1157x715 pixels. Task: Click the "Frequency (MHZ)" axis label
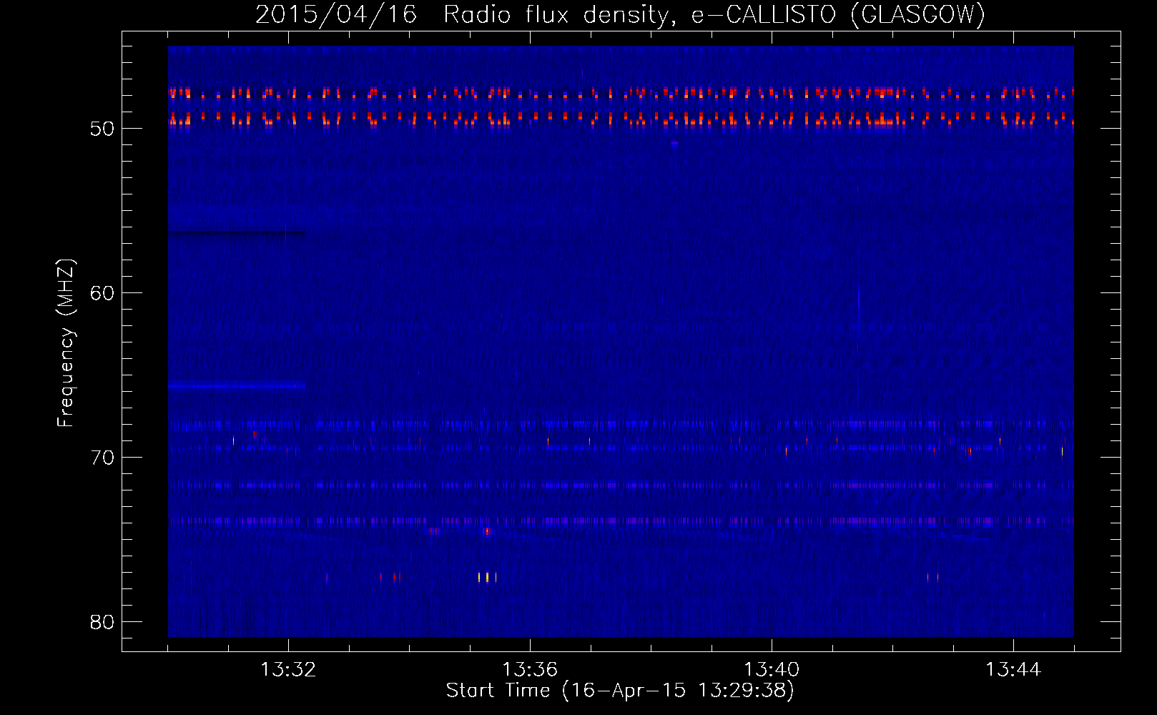point(66,343)
